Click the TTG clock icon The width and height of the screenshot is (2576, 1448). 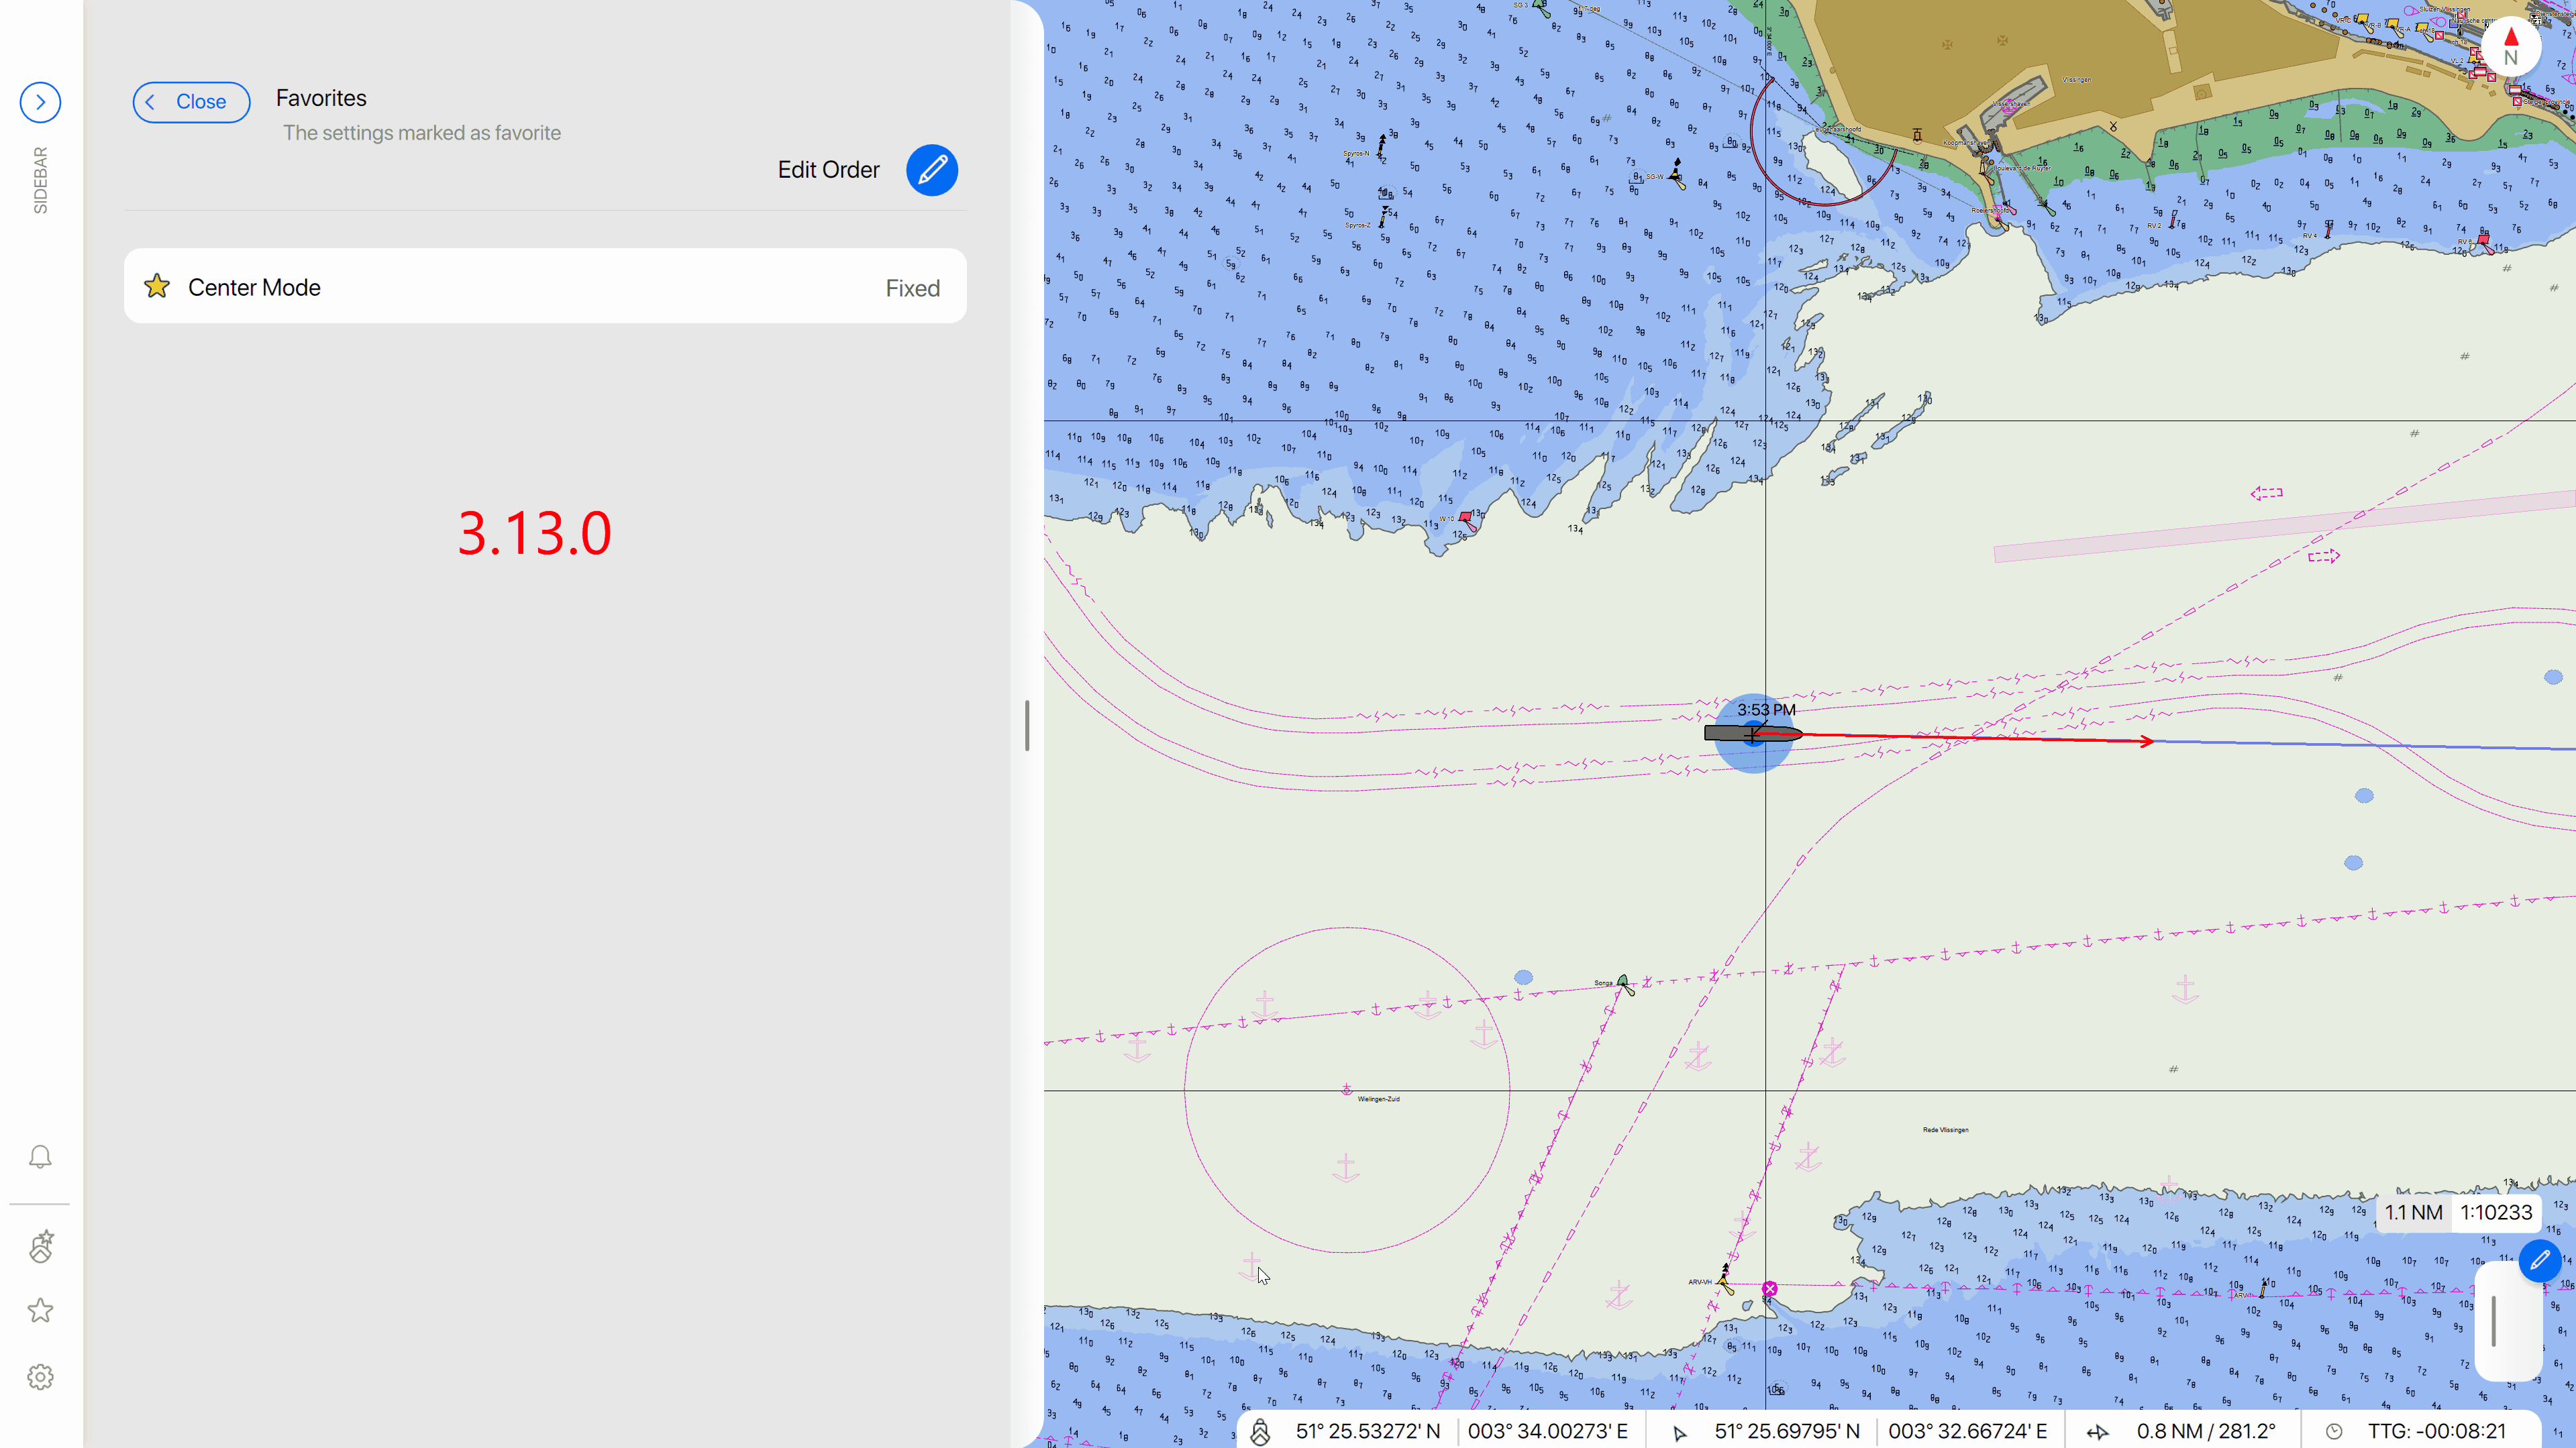tap(2334, 1431)
